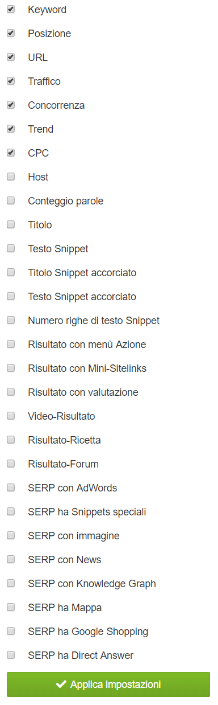Click the checkmark icon on the apply button
This screenshot has height=705, width=218.
point(61,684)
